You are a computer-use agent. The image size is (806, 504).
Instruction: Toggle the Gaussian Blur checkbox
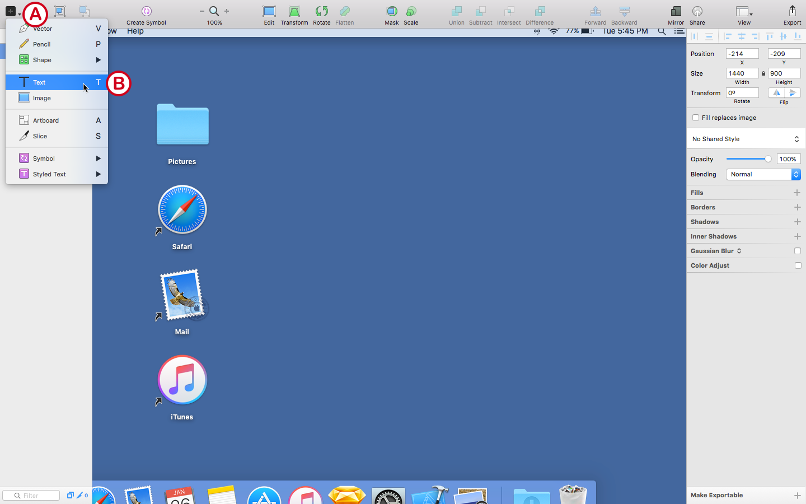(798, 251)
